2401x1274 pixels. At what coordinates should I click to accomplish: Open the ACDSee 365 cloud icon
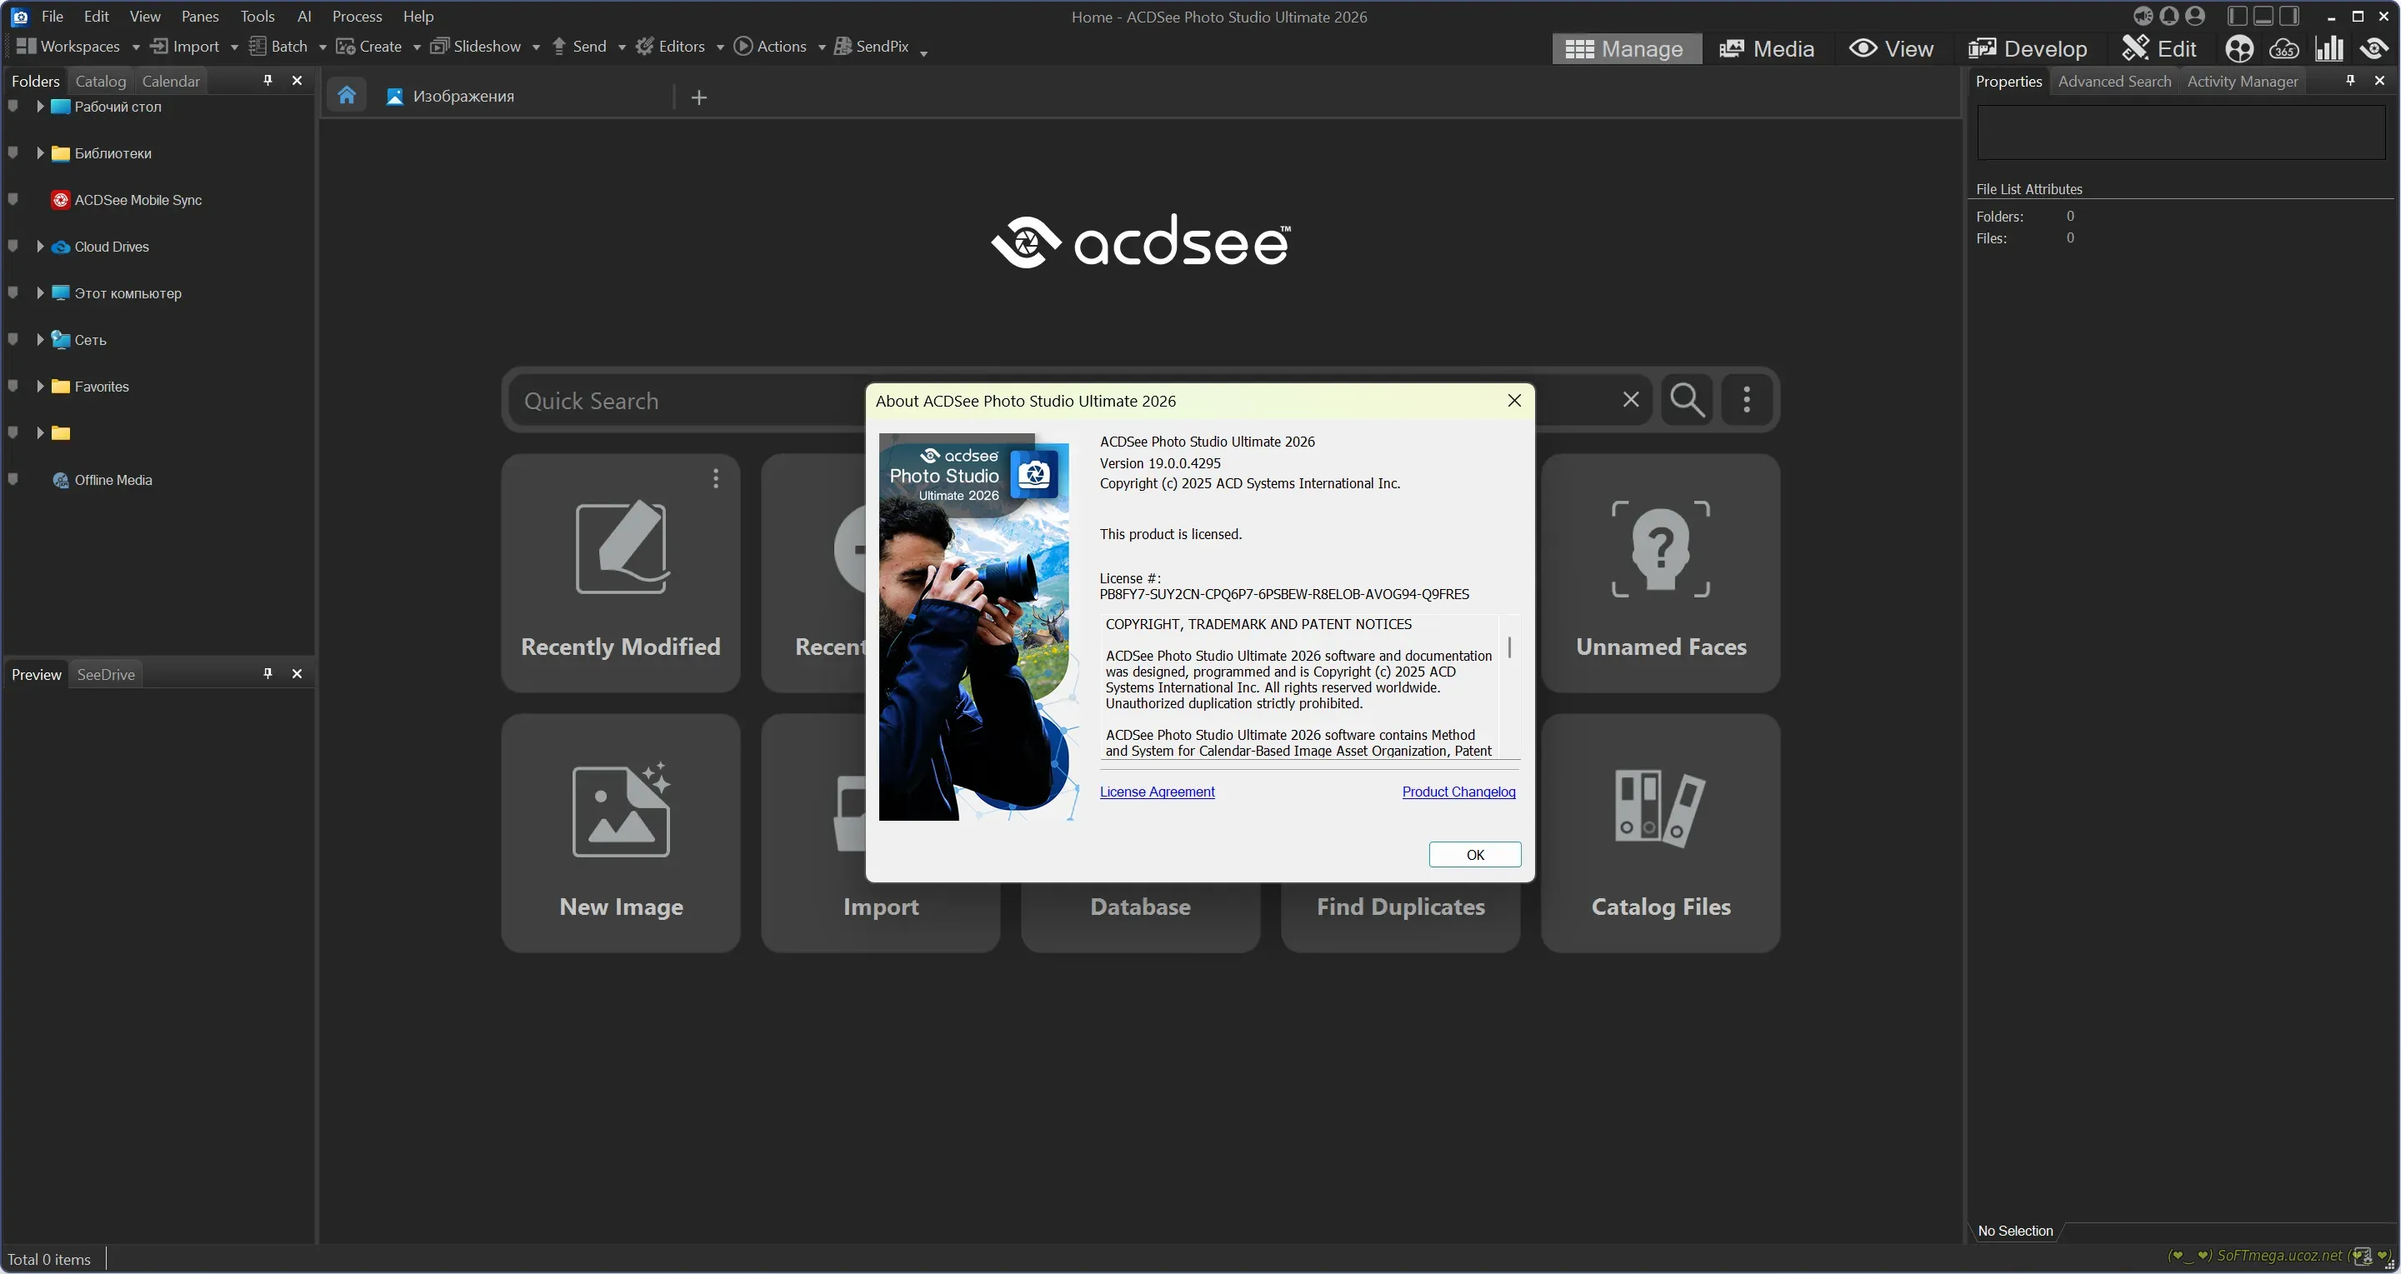click(2283, 48)
